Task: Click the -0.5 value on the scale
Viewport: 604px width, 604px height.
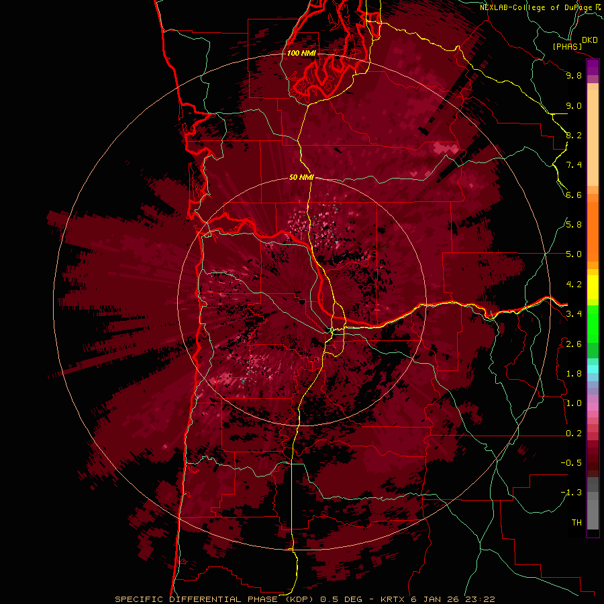Action: click(x=571, y=463)
